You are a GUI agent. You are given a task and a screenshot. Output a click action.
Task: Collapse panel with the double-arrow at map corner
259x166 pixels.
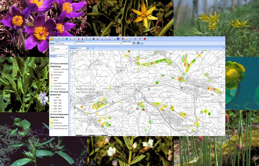pos(224,48)
